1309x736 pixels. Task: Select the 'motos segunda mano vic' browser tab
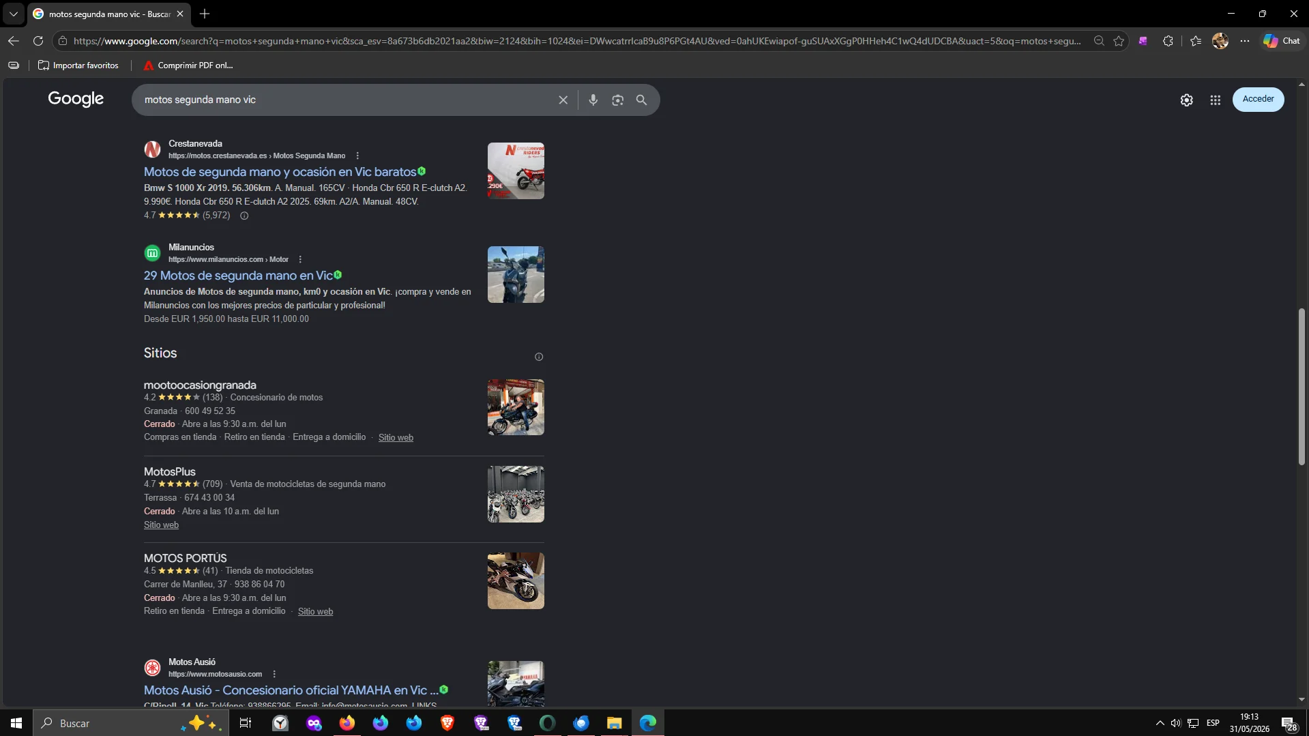click(109, 14)
